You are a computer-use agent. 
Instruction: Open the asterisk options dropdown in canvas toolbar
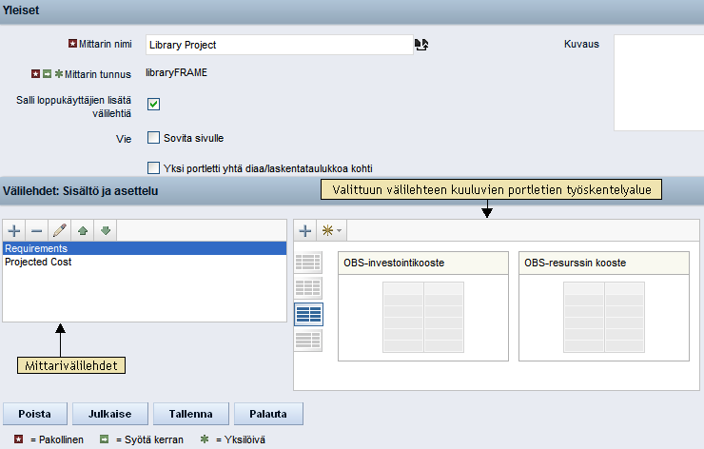click(x=332, y=231)
